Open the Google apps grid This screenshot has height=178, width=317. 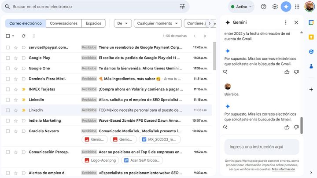(297, 7)
